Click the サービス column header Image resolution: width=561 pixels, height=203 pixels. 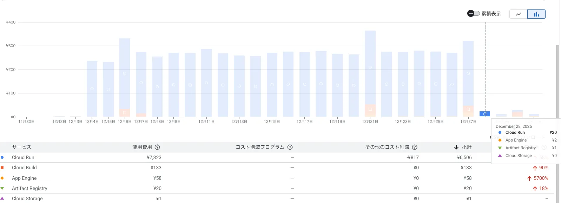point(22,147)
